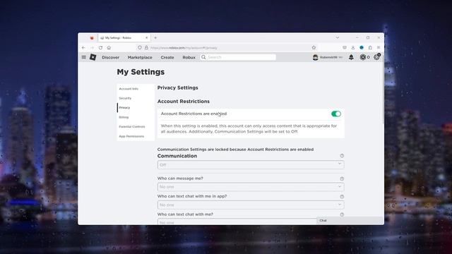
Task: Select the Privacy settings tab
Action: coord(124,108)
